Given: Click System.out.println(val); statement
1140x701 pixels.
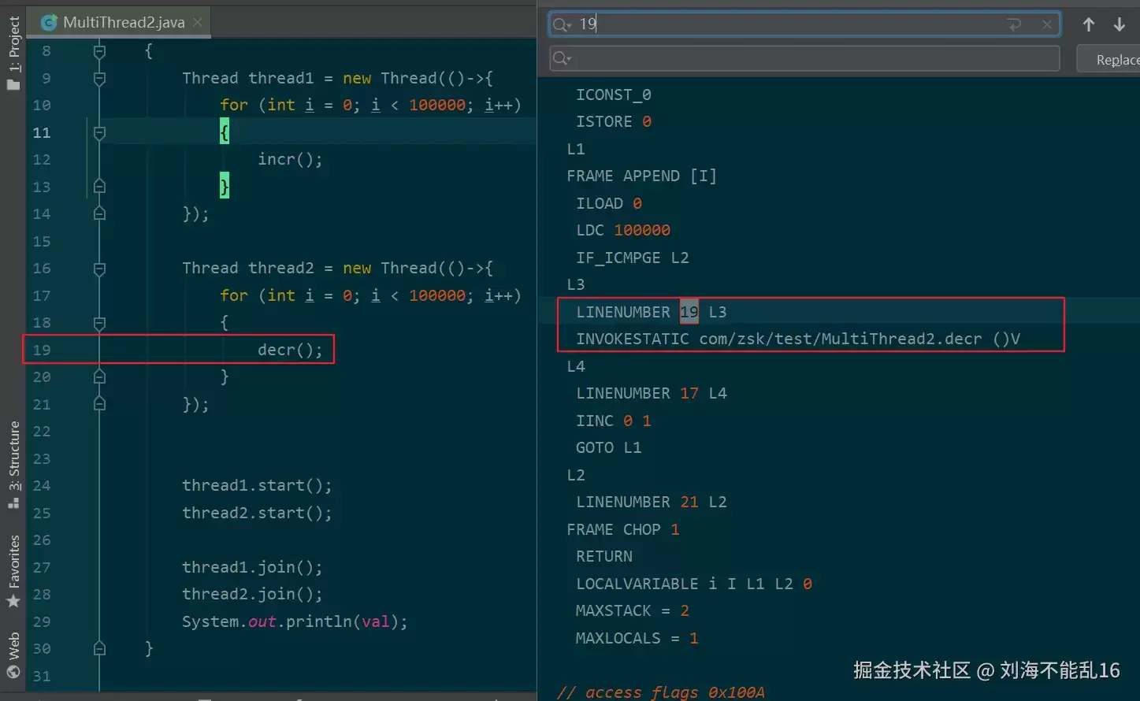Looking at the screenshot, I should click(295, 621).
